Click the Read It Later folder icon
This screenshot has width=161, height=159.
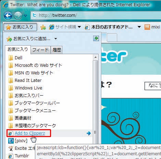tap(11, 81)
